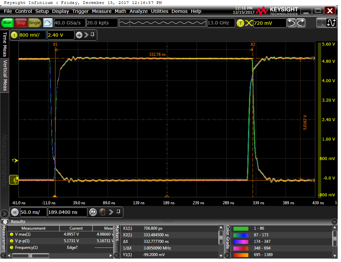Click the waveform memory overview bar
341x262 pixels.
pos(163,23)
